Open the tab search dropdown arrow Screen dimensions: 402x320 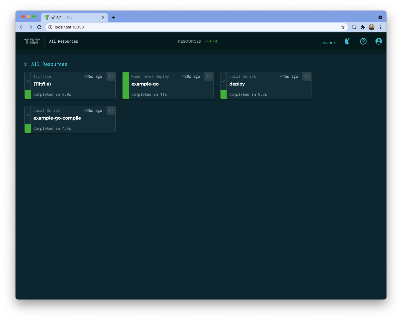(380, 17)
